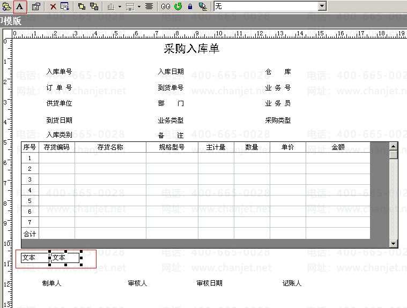Select the 存货名称 column header
The image size is (407, 308).
110,147
